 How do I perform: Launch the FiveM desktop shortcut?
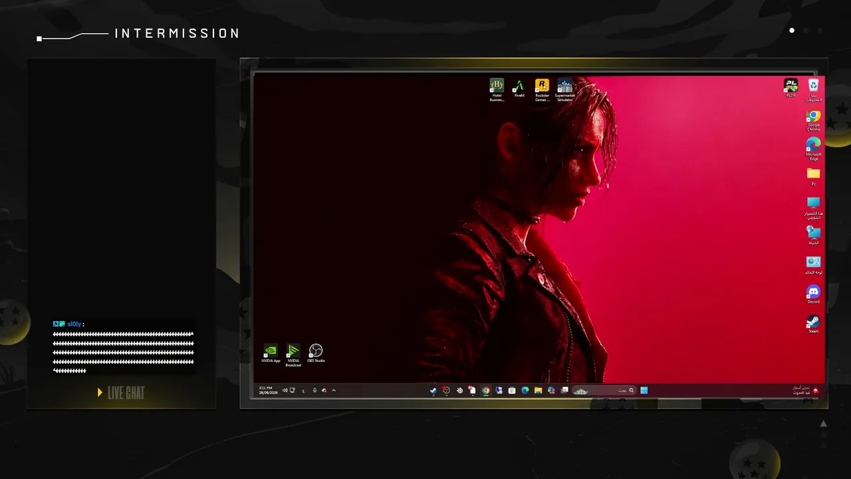[x=519, y=88]
